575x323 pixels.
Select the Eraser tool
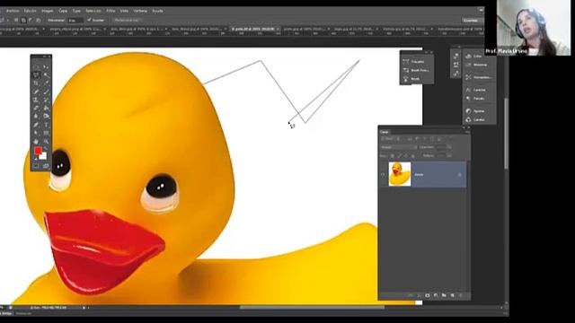coord(36,108)
